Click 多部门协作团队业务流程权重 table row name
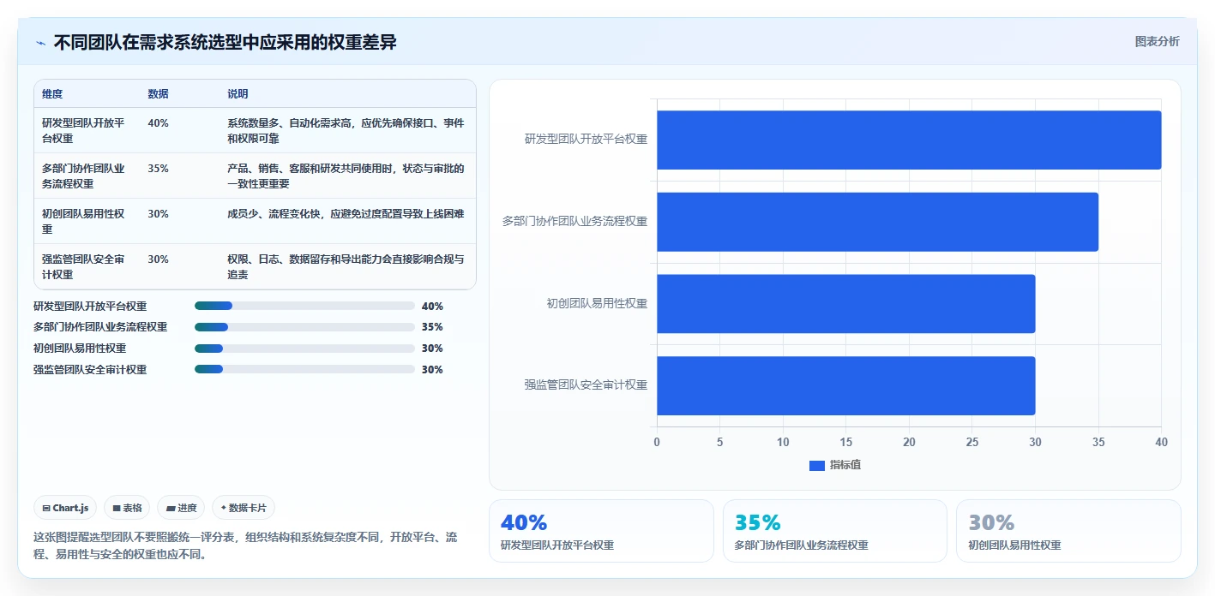The height and width of the screenshot is (596, 1215). tap(83, 176)
